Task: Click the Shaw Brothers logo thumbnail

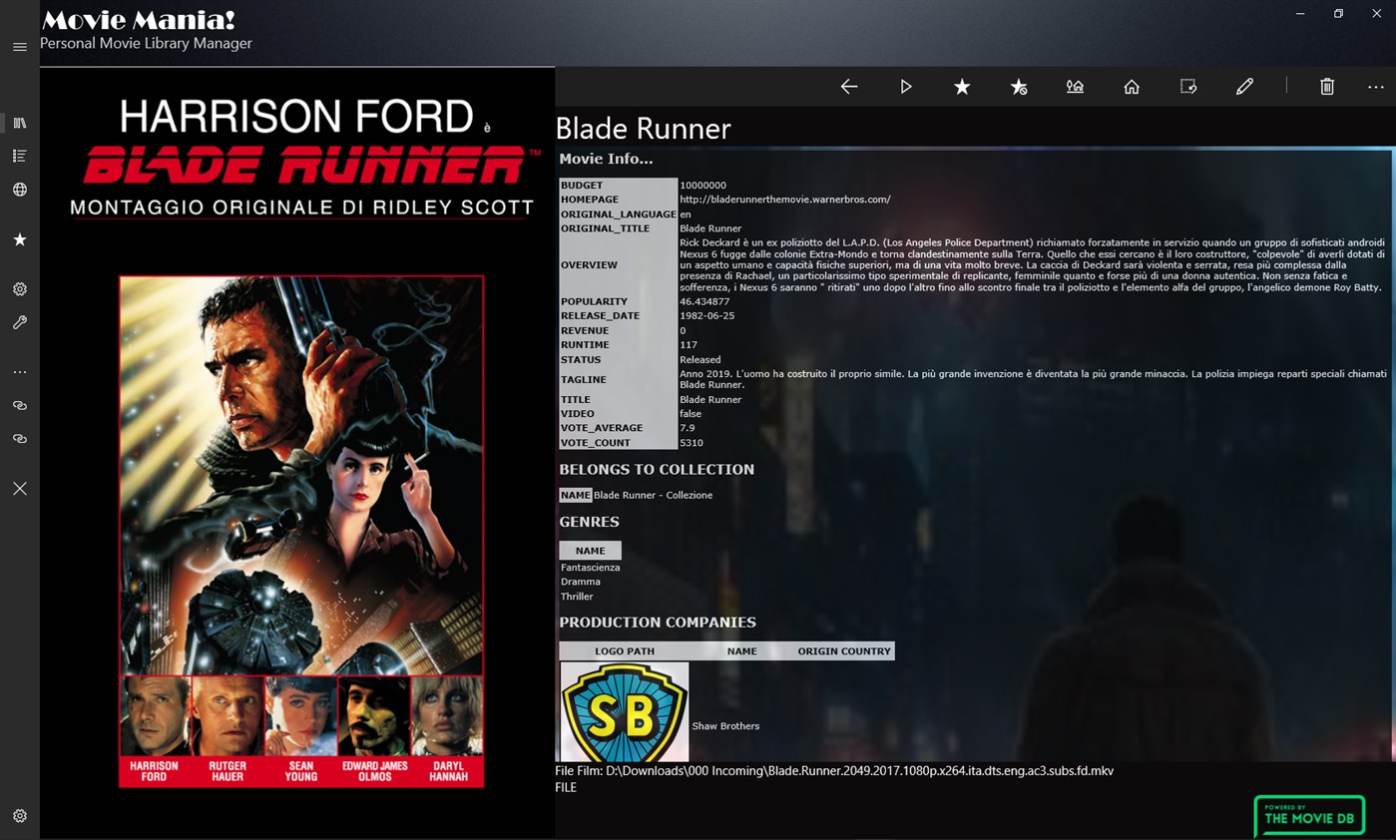Action: 625,712
